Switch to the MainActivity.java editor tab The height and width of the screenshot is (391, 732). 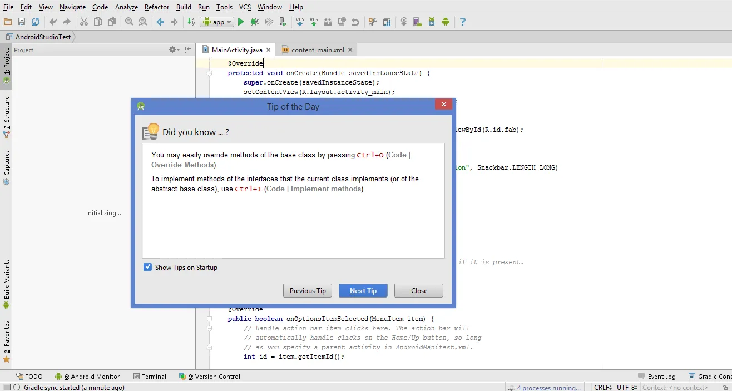click(236, 50)
